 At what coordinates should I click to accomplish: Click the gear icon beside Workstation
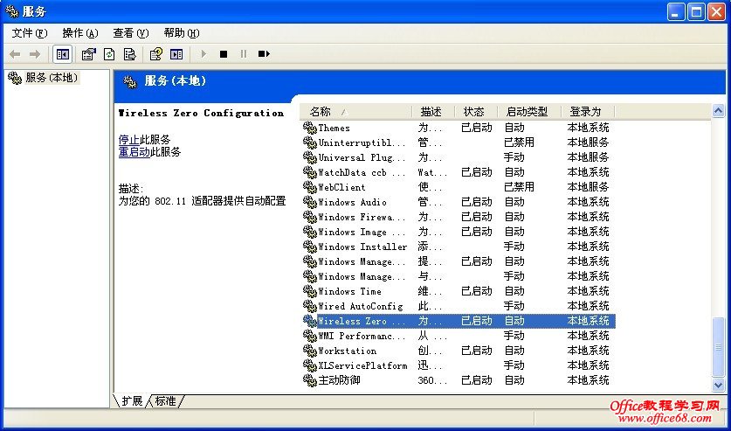pos(309,351)
